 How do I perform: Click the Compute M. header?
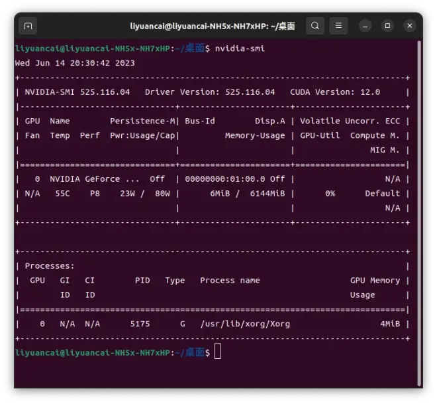tap(375, 136)
